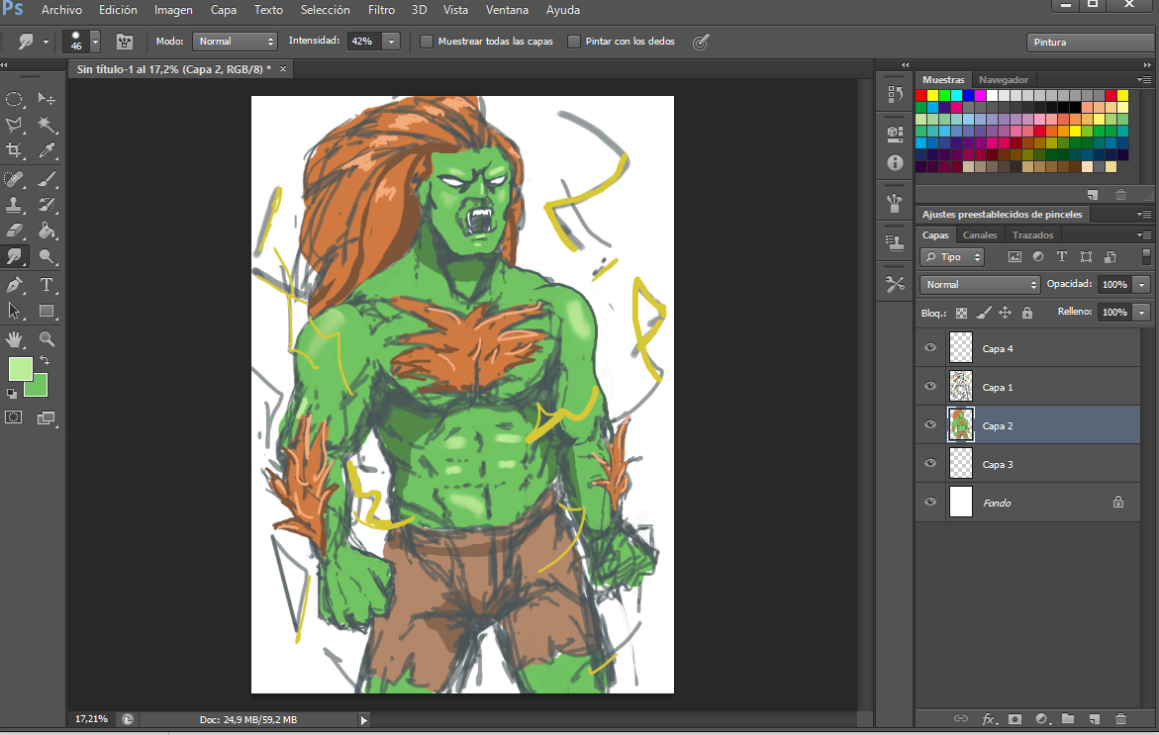Select the Rectangle shape tool
This screenshot has height=735, width=1159.
click(47, 311)
